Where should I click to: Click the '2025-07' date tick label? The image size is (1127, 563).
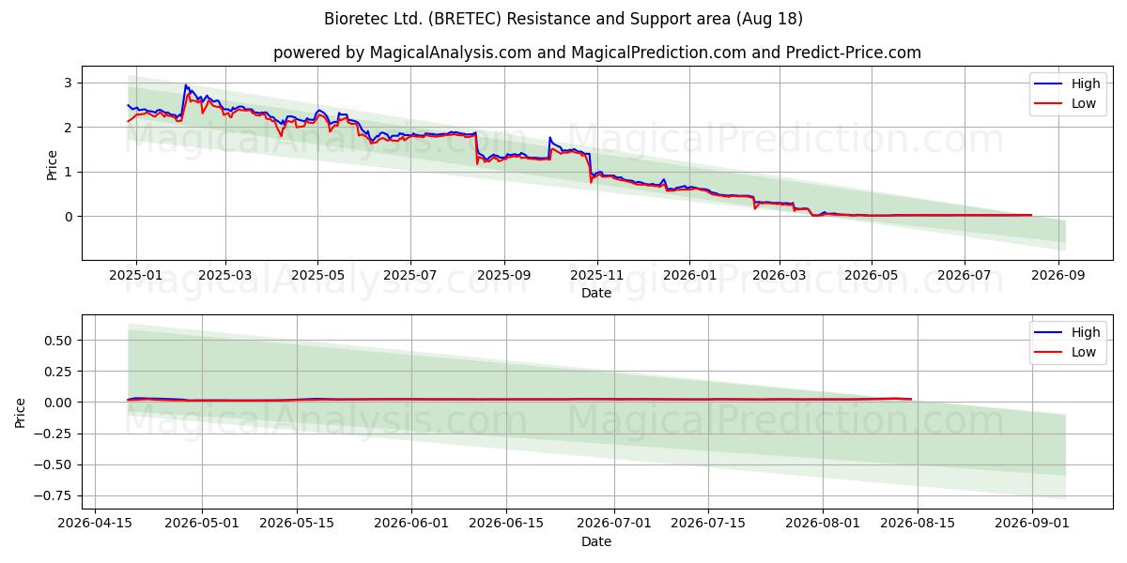pos(410,276)
